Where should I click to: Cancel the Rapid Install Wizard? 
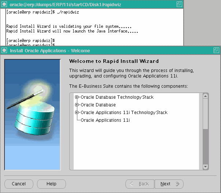pos(19,184)
